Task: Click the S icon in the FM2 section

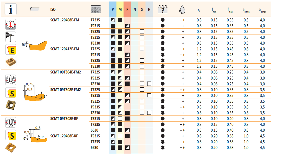Action: pos(11,93)
